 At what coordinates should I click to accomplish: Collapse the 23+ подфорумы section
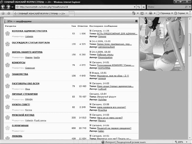pos(136,21)
